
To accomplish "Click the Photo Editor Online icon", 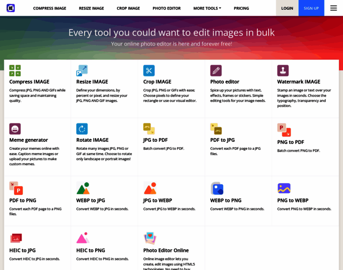I will click(x=150, y=238).
